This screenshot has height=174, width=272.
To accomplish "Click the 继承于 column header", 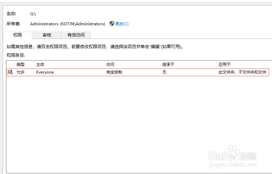I will click(x=188, y=65).
